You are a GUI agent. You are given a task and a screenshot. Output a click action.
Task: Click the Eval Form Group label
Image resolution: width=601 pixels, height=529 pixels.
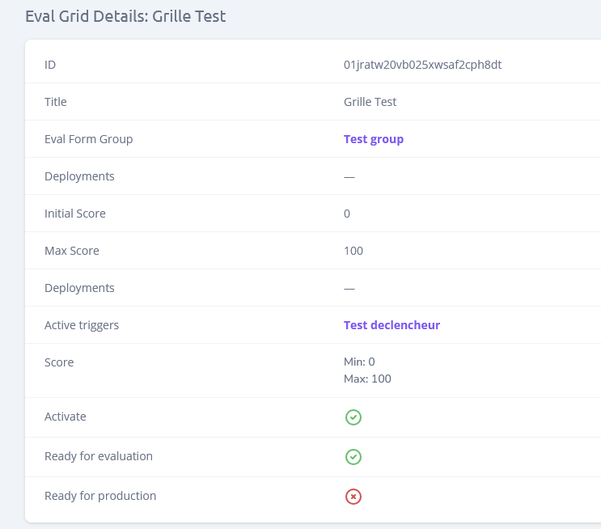pos(88,139)
